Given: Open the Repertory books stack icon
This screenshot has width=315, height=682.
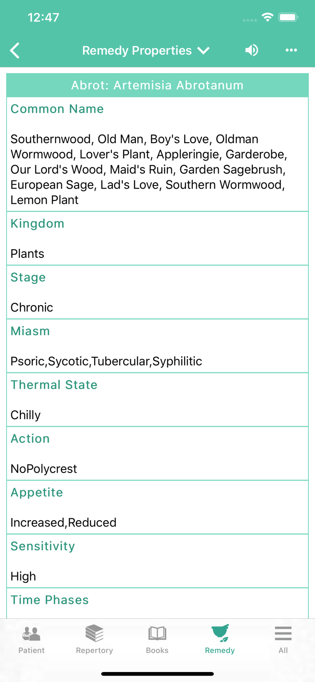Looking at the screenshot, I should (95, 633).
